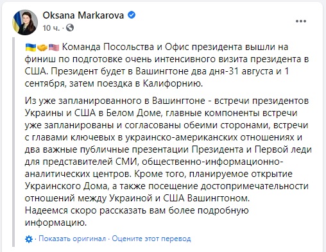Click the sentence 'Надеемся скоро рассказать'
326x252 pixels.
[137, 217]
